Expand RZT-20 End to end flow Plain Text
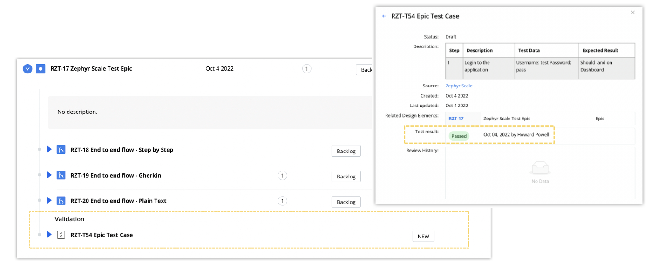Image resolution: width=665 pixels, height=277 pixels. pos(49,201)
